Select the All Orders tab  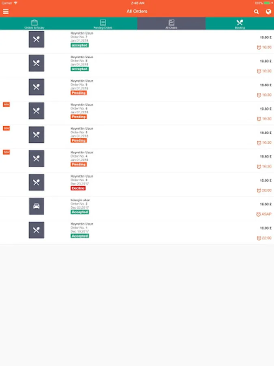point(171,24)
